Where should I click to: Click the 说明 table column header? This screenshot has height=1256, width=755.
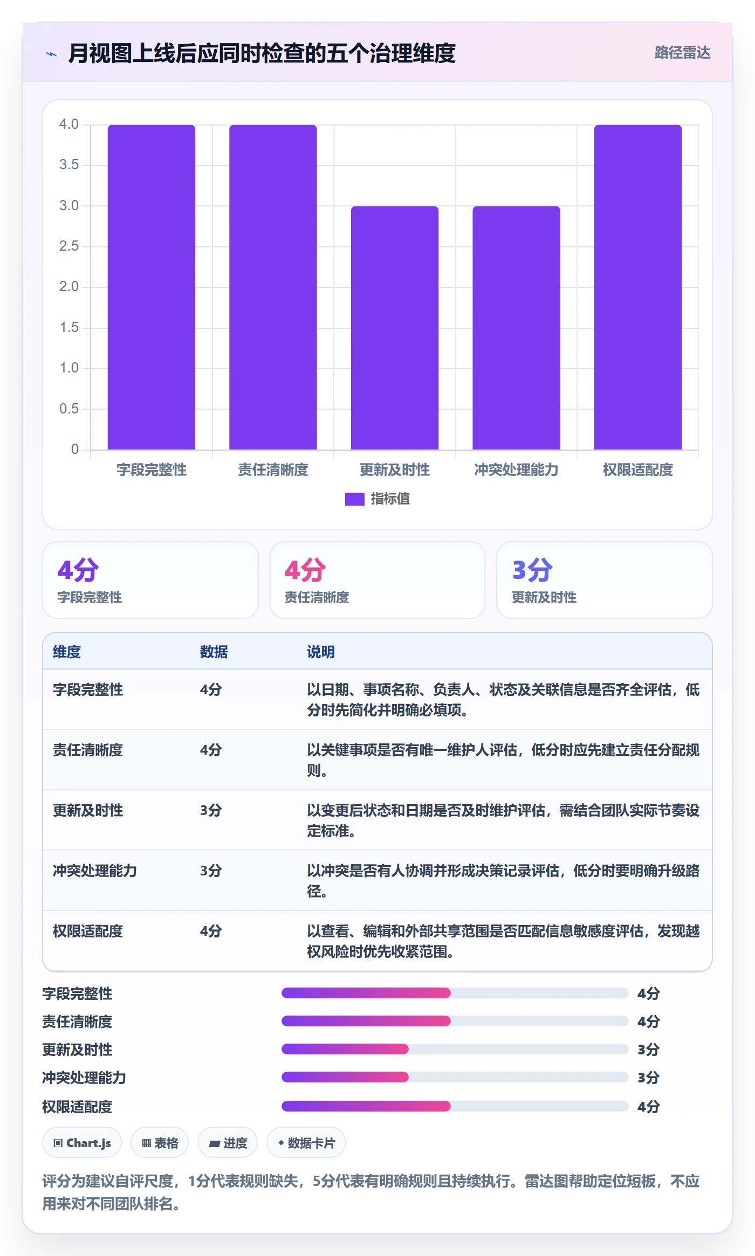(321, 652)
